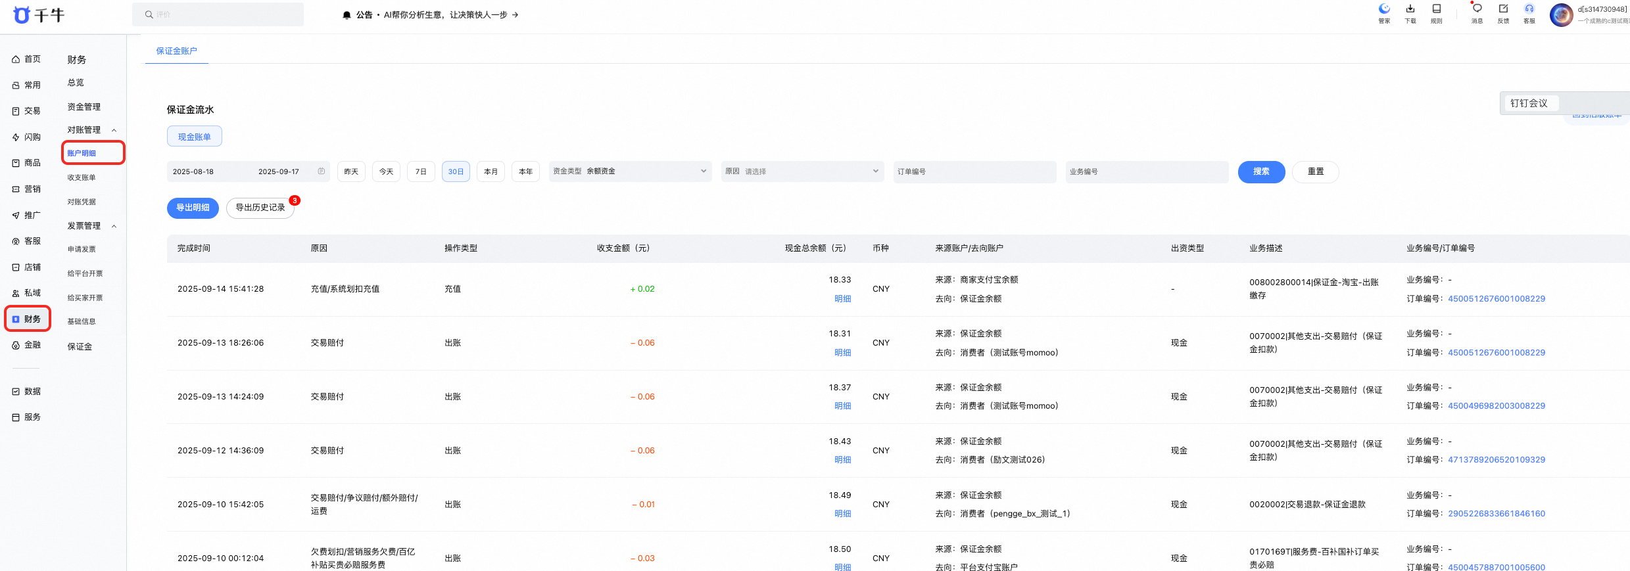Image resolution: width=1630 pixels, height=571 pixels.
Task: Open 保证金 in the finance menu
Action: click(80, 347)
